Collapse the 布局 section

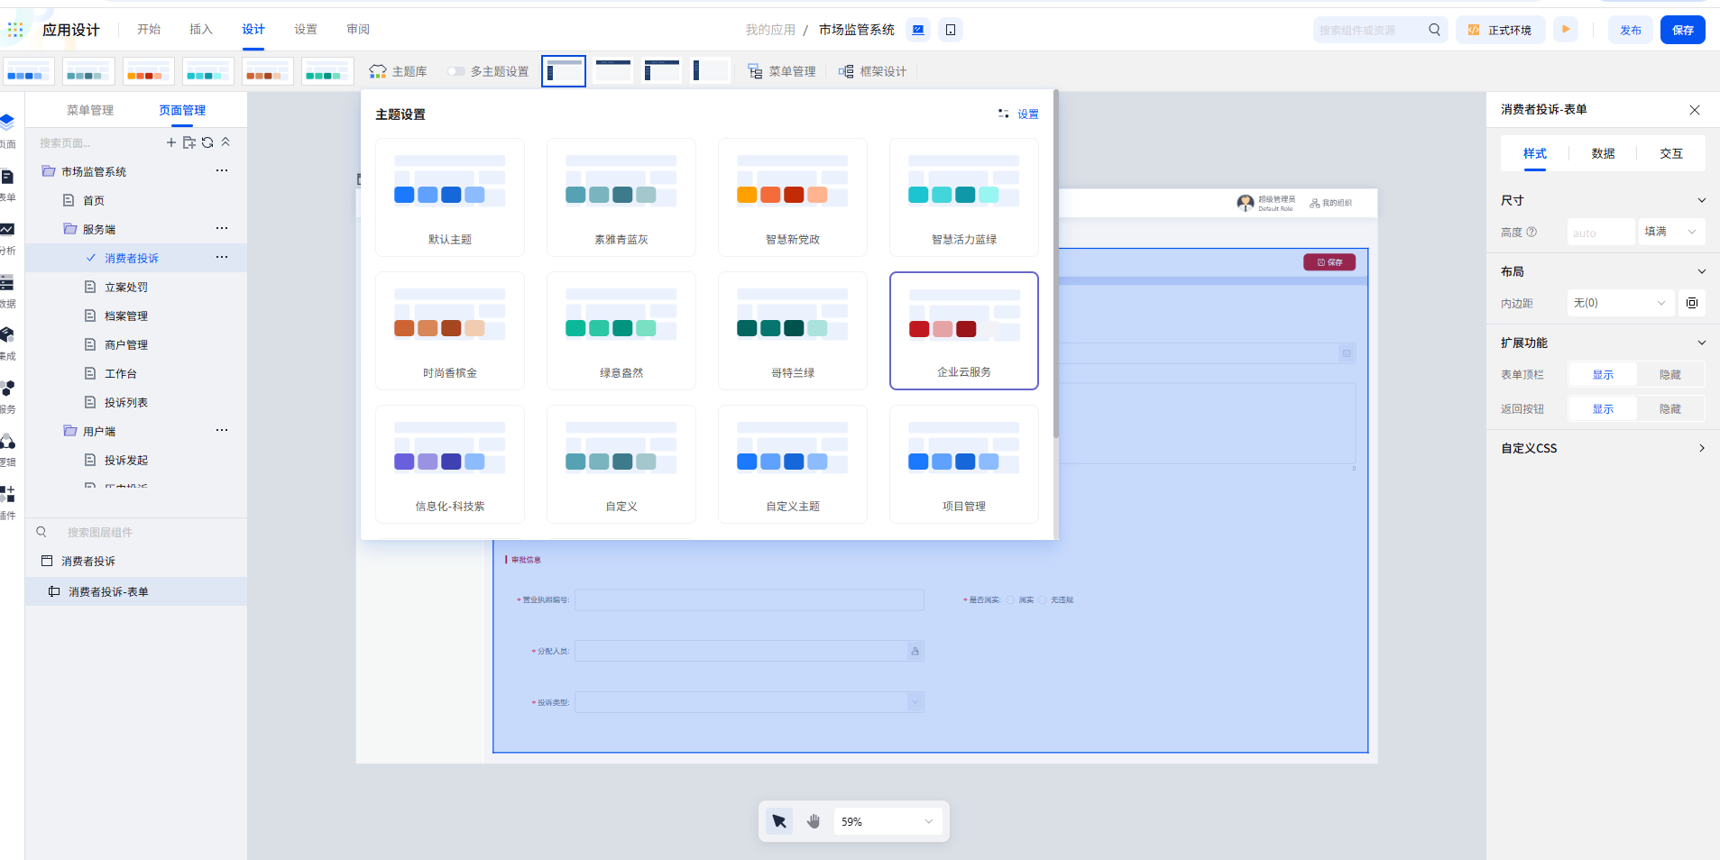click(1702, 271)
